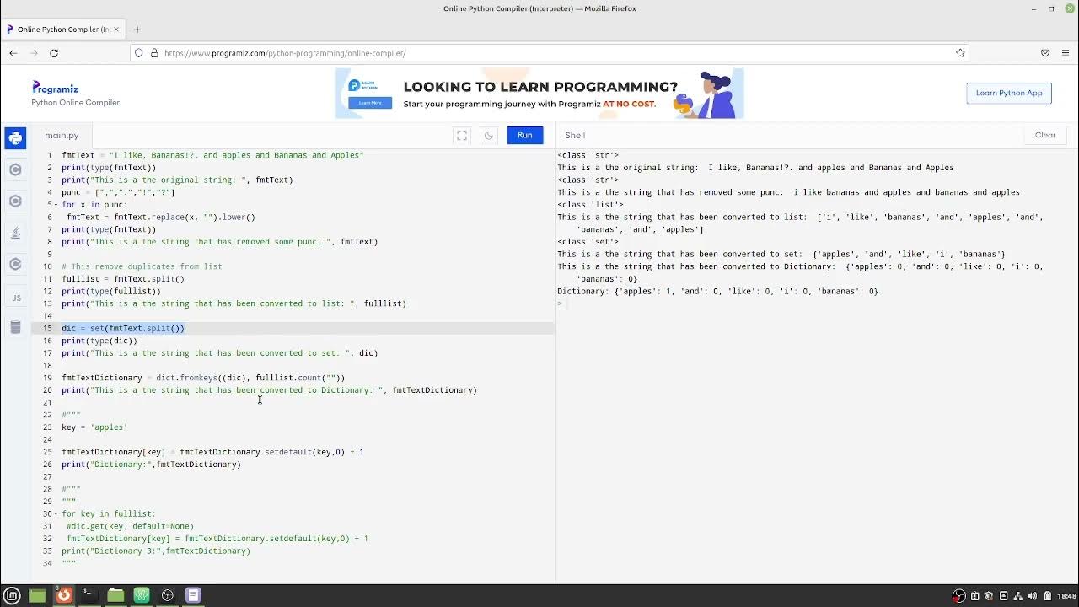1079x607 pixels.
Task: Click the 'Python Online Compiler' heading text
Action: click(75, 103)
